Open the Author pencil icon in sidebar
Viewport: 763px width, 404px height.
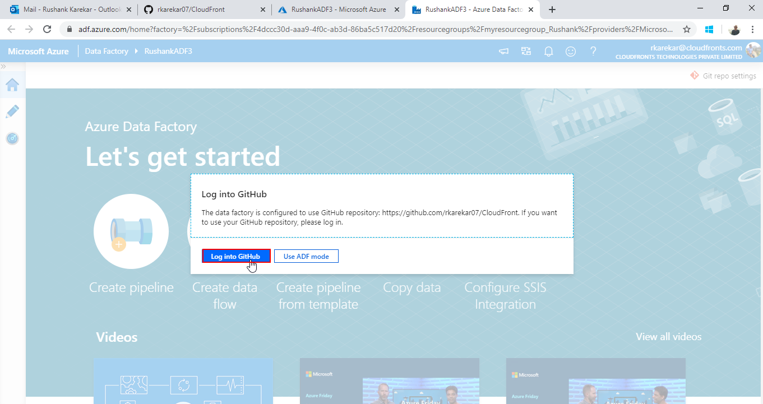click(x=12, y=112)
